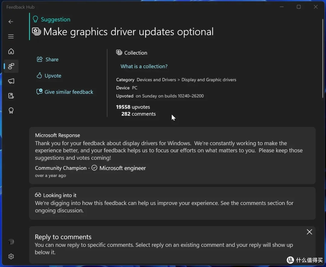Click the Suggestion lightbulb icon
This screenshot has width=326, height=267.
(35, 19)
